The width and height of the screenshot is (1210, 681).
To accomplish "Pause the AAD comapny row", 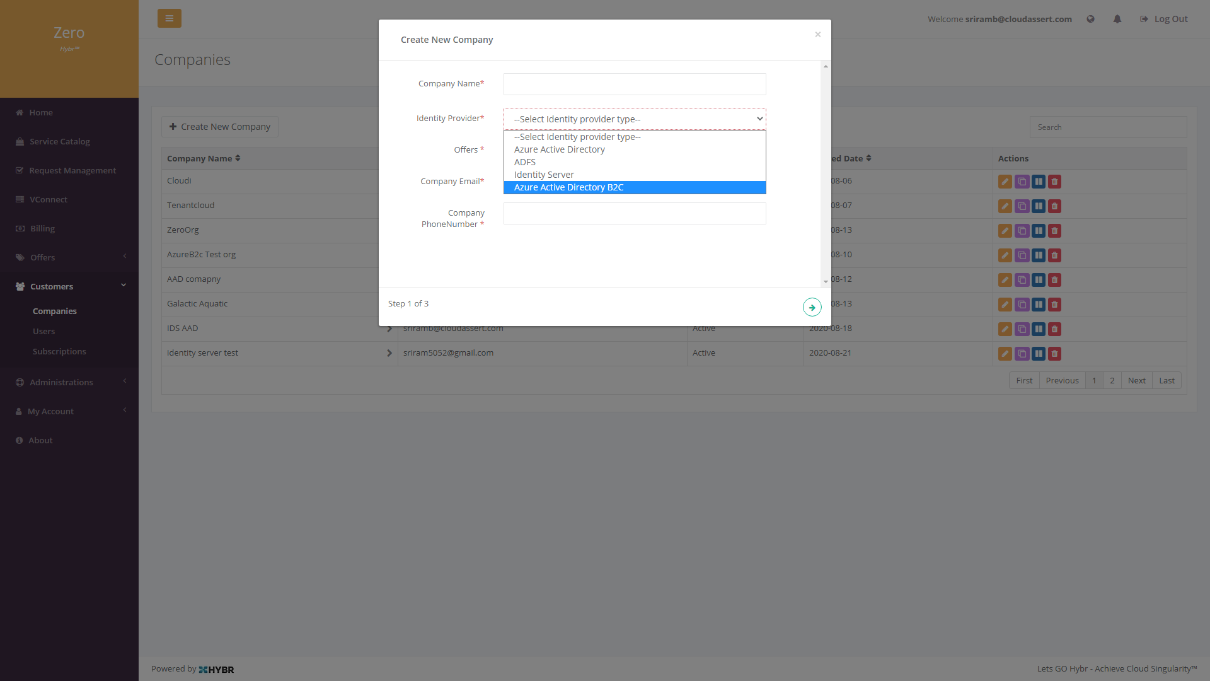I will pyautogui.click(x=1038, y=280).
